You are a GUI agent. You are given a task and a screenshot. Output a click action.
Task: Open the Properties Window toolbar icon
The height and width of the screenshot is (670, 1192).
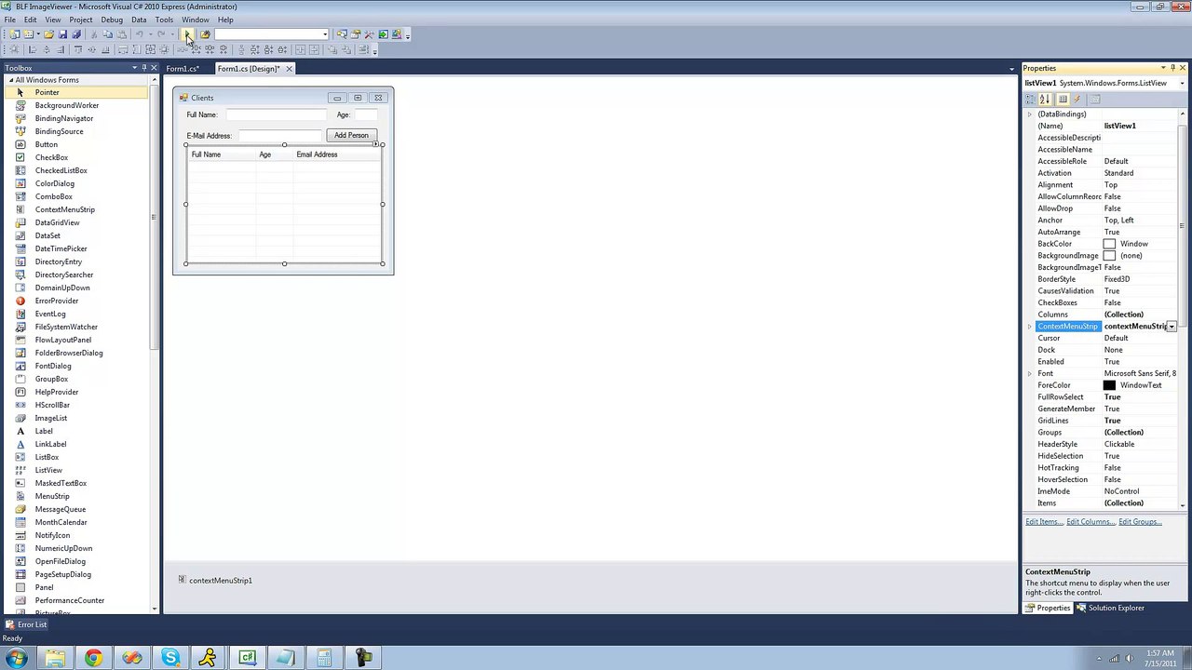tap(355, 34)
